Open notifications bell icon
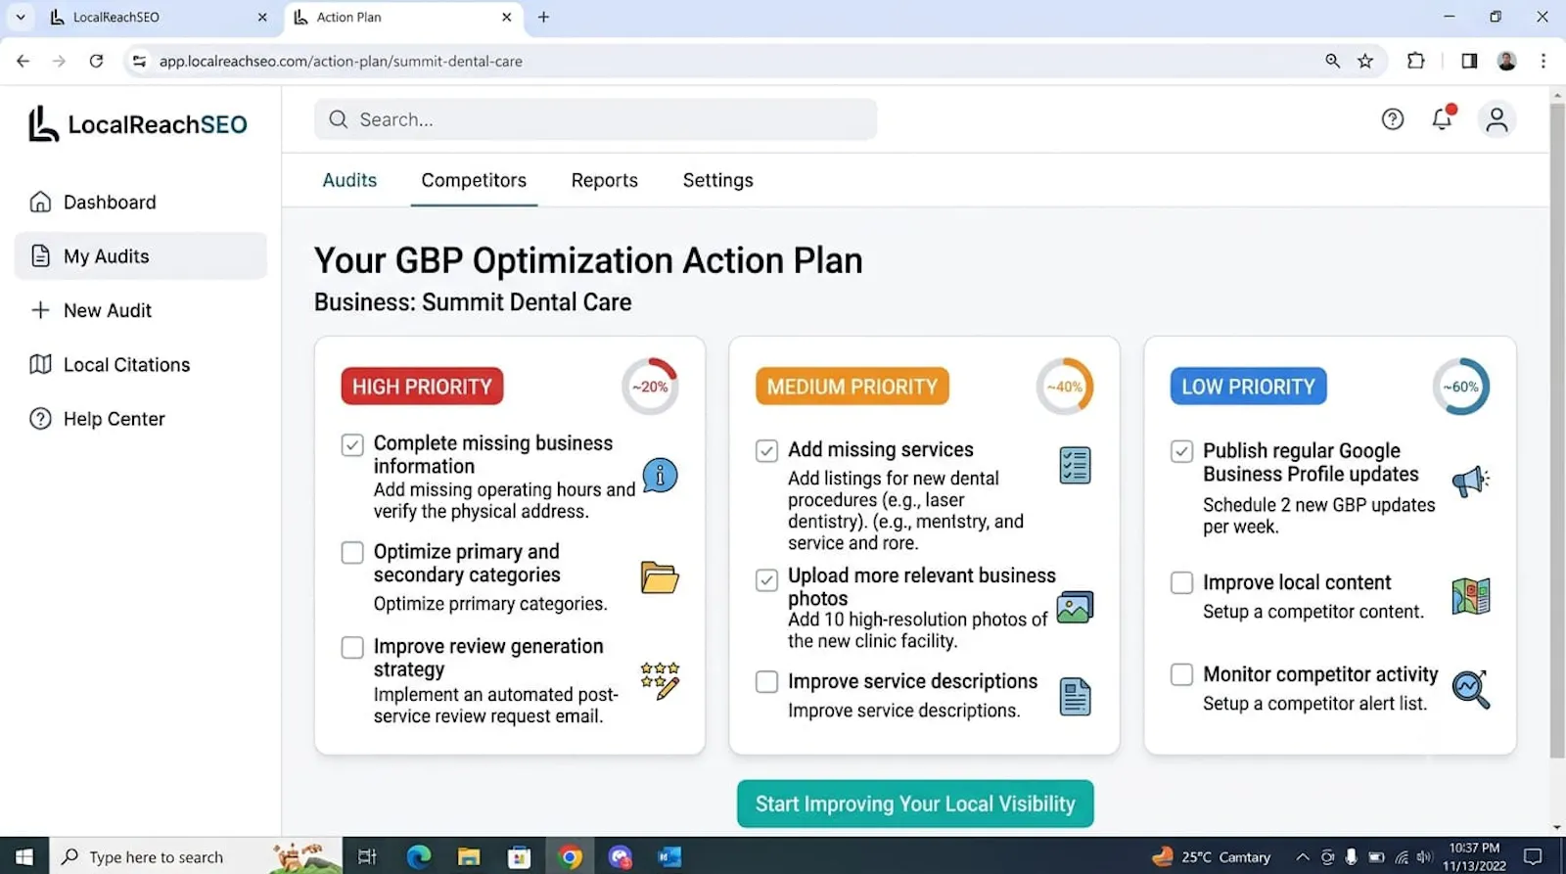The width and height of the screenshot is (1566, 874). pos(1442,118)
